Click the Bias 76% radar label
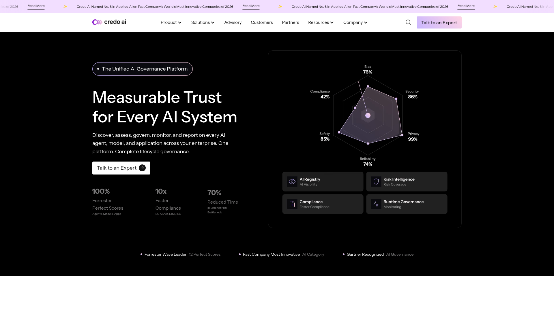The height and width of the screenshot is (311, 554). [x=368, y=70]
